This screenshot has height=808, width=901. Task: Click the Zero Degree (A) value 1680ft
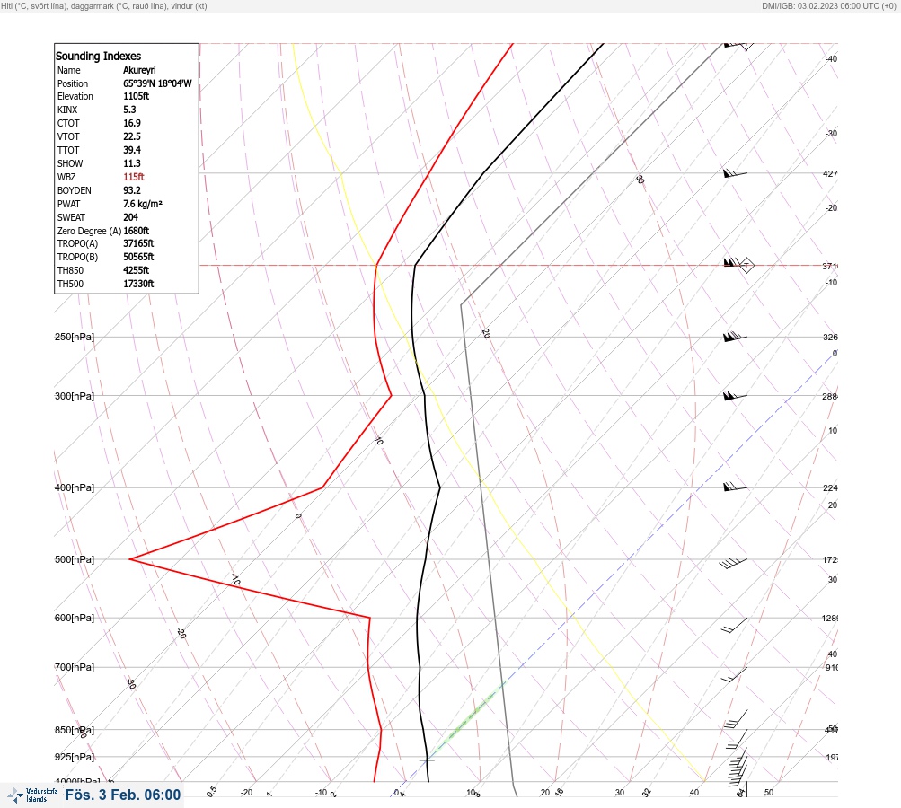pos(137,231)
